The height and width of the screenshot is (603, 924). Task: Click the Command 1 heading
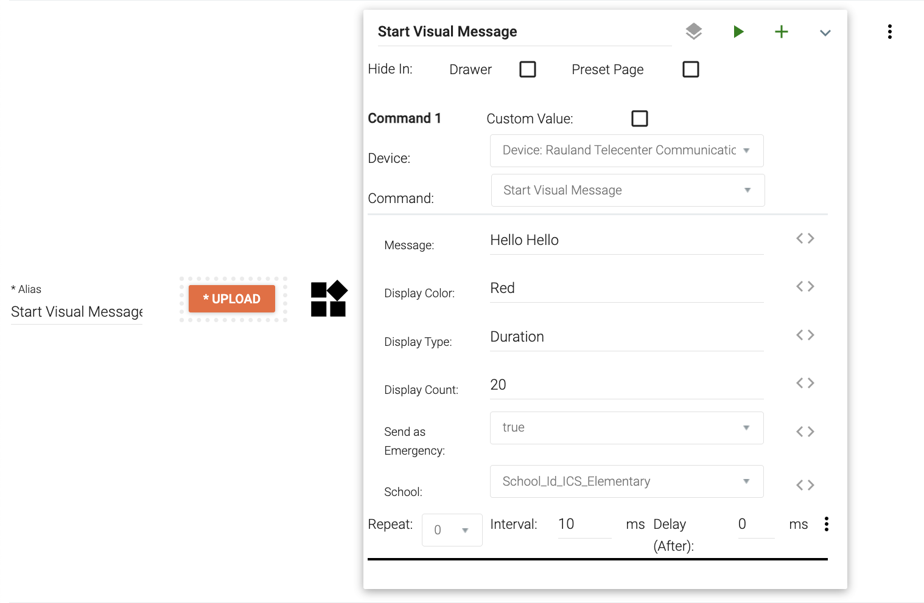point(405,119)
